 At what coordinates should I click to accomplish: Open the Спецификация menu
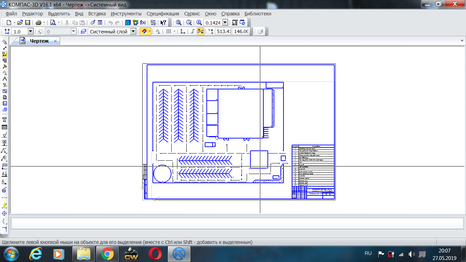[x=163, y=14]
